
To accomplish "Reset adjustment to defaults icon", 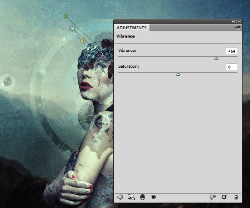I will click(224, 197).
